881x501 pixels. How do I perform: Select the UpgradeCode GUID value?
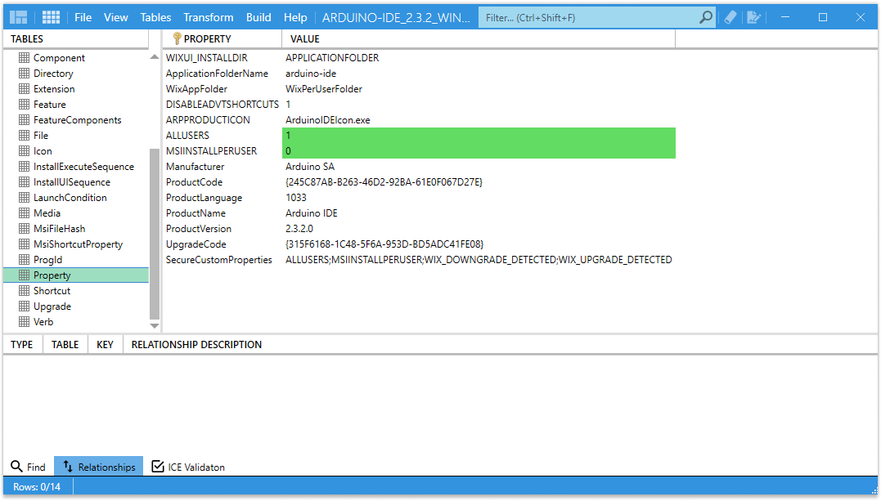pyautogui.click(x=384, y=244)
